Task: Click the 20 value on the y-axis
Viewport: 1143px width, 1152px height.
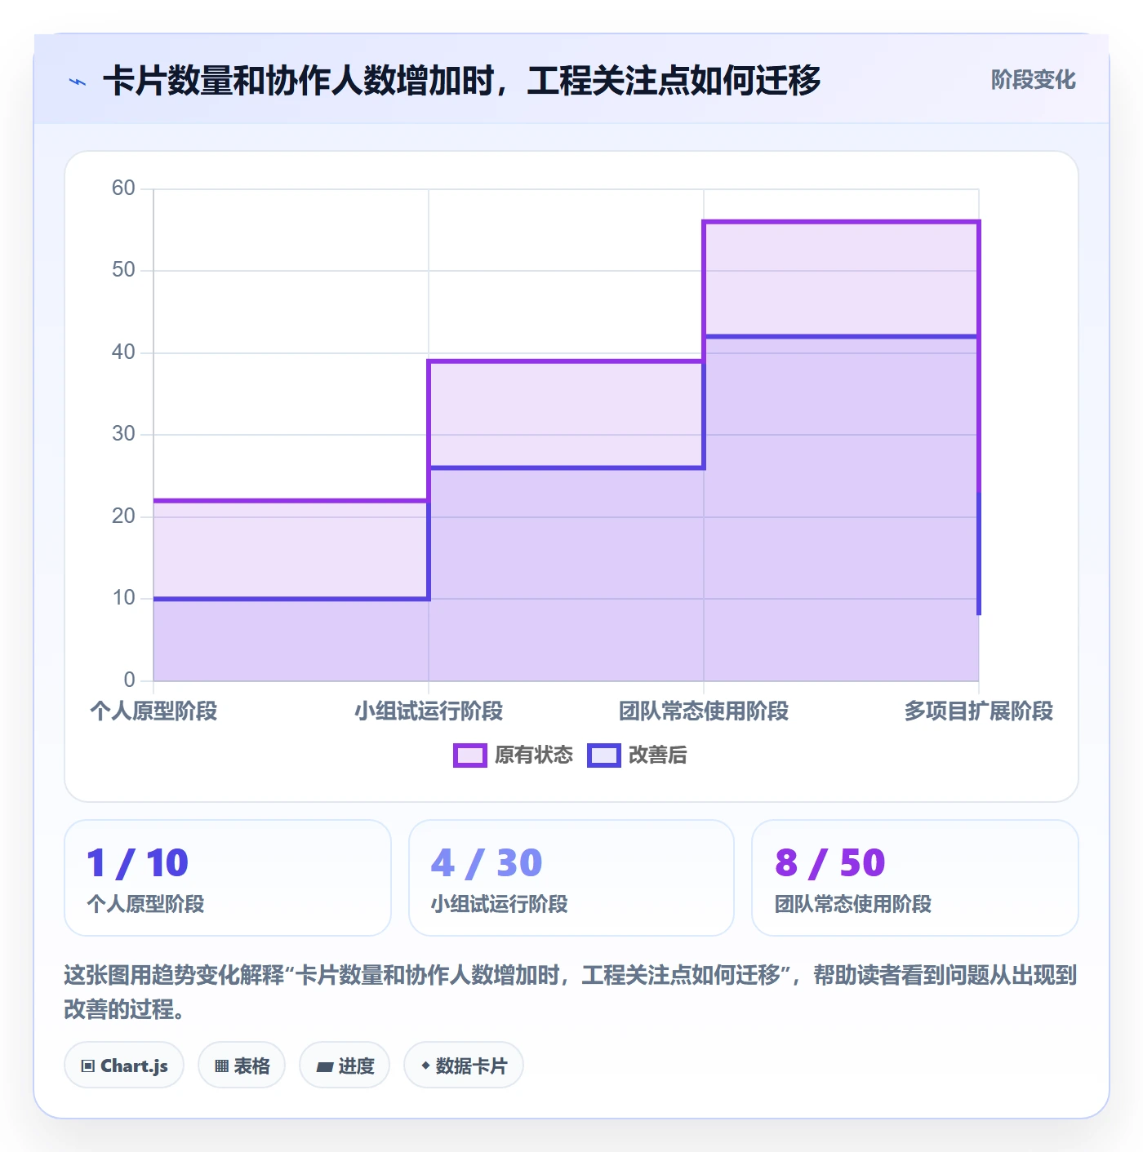Action: [x=123, y=516]
